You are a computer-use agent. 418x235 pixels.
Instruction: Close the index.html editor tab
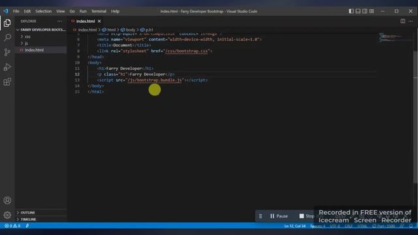[x=99, y=21]
